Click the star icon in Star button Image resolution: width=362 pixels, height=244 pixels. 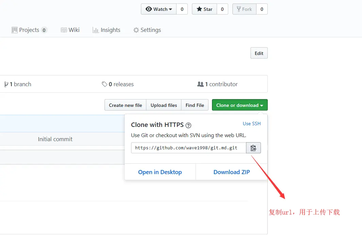[x=199, y=9]
